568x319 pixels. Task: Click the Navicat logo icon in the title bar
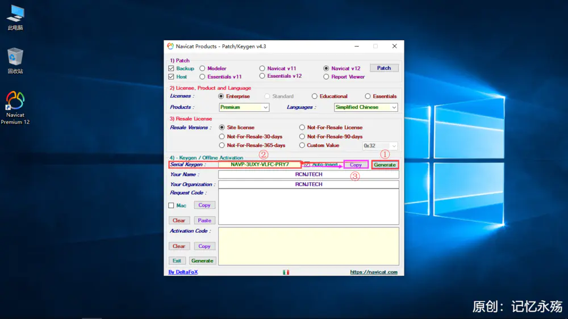(170, 47)
